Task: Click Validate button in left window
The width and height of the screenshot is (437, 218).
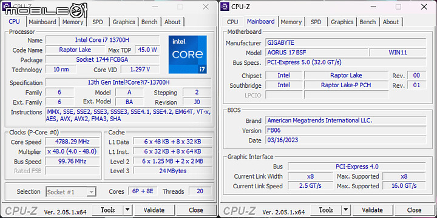Action: [x=154, y=210]
